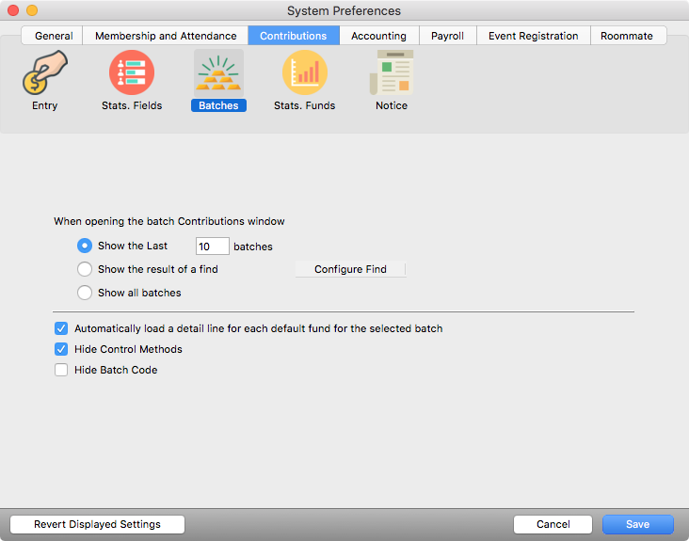Screen dimensions: 689x541
Task: Go to the Payroll tab
Action: [x=447, y=36]
